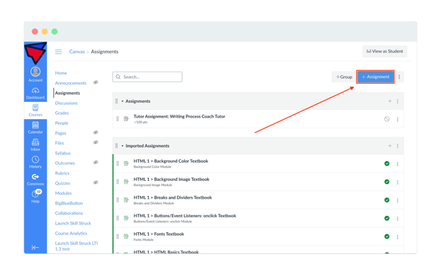This screenshot has height=275, width=441.
Task: Toggle the course menu hamburger icon
Action: pyautogui.click(x=58, y=52)
